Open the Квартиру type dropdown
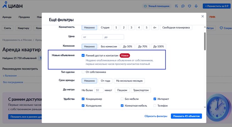The width and height of the screenshot is (232, 127). click(24, 28)
